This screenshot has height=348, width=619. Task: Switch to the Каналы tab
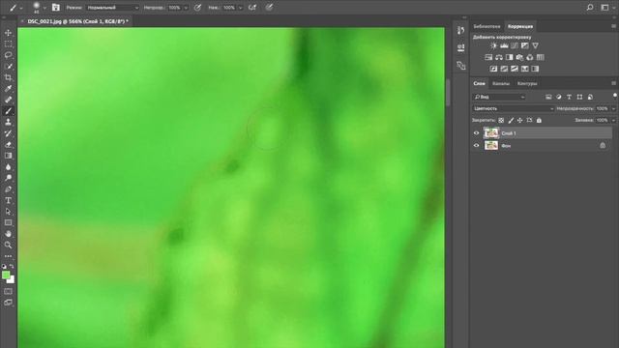click(x=501, y=83)
